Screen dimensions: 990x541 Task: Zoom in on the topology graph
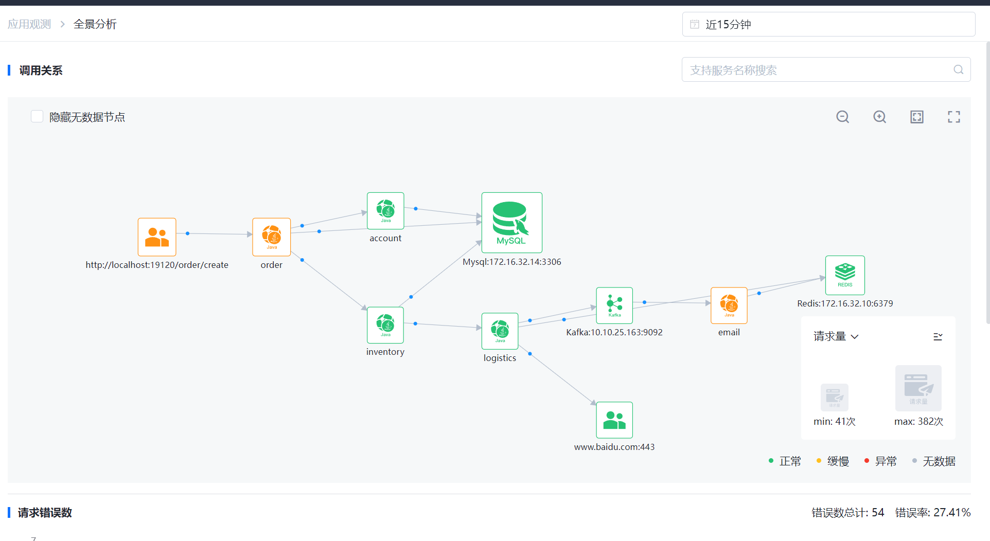point(879,117)
